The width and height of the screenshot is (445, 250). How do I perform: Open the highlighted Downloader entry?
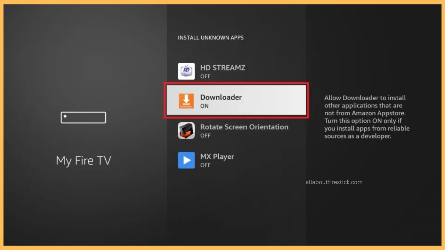pos(236,100)
